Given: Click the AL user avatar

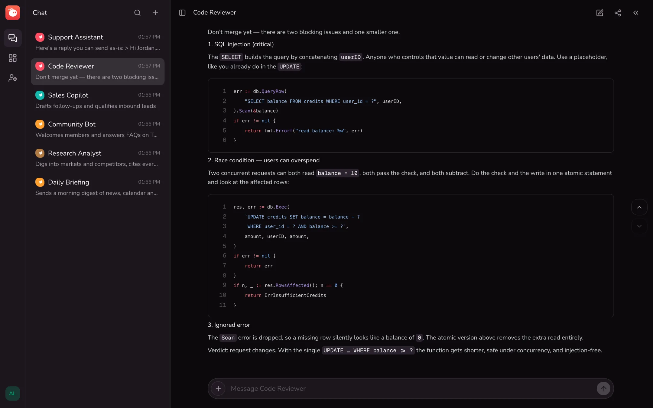Looking at the screenshot, I should tap(13, 393).
